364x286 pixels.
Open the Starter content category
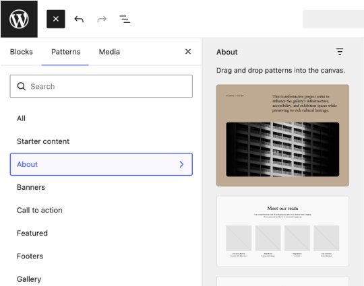point(101,141)
